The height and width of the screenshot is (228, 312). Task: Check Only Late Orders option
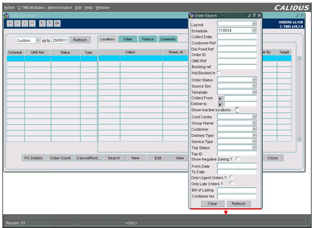(232, 183)
